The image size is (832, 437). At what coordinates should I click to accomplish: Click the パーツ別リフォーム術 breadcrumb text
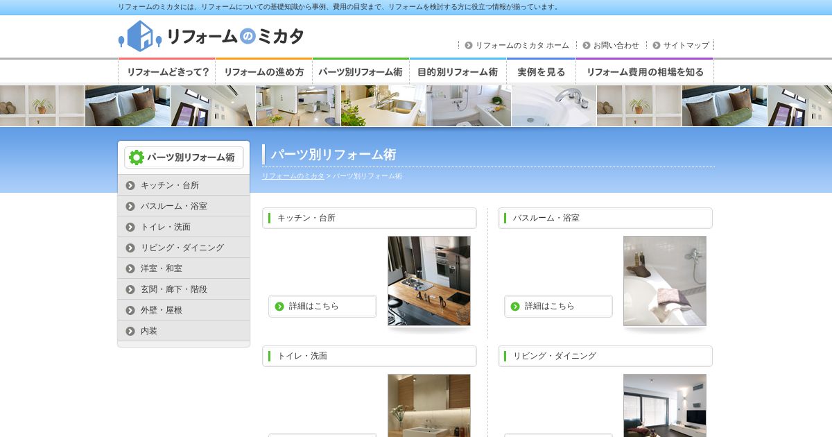pyautogui.click(x=367, y=176)
